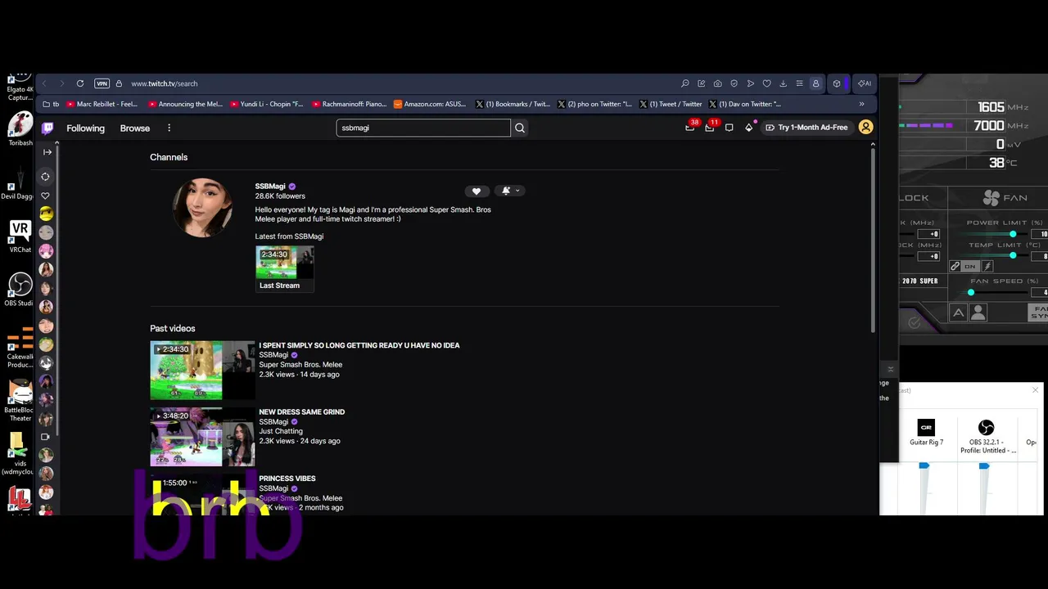Expand the Twitch sidebar with arrow icon
Screen dimensions: 1048x589
coord(47,152)
